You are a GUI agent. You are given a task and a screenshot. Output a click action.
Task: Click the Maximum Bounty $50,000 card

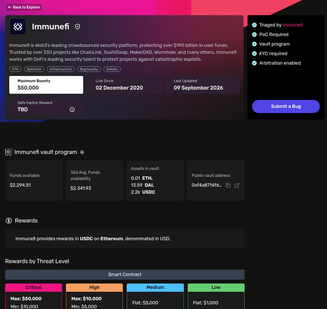46,85
